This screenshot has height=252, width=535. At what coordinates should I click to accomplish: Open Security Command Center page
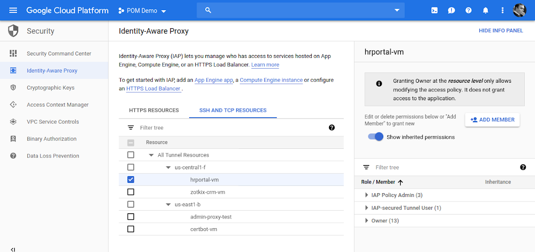(x=59, y=54)
